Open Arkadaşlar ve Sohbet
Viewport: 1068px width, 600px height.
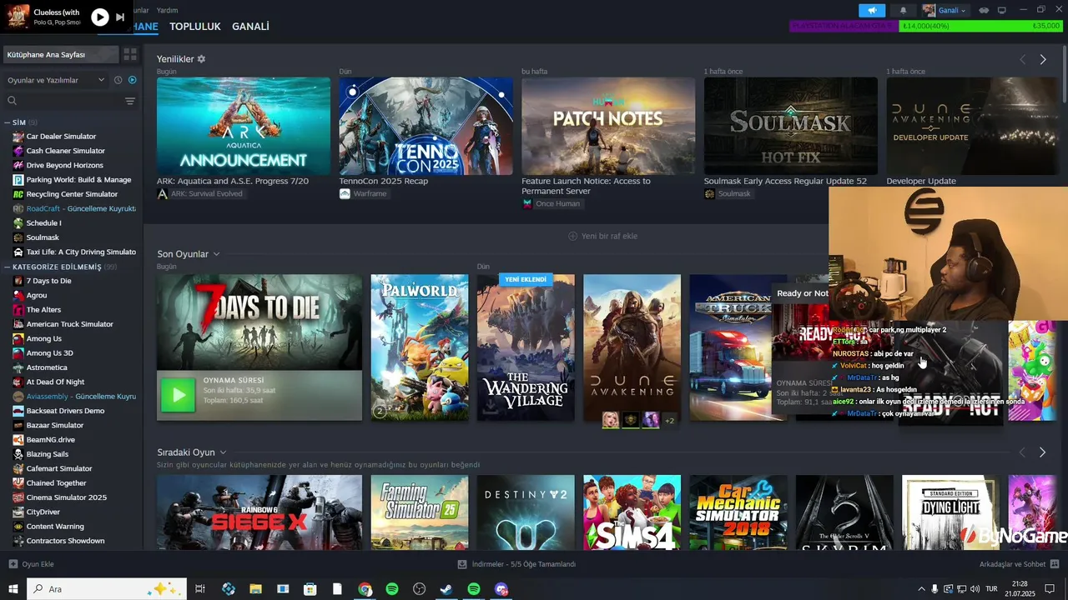(1012, 564)
